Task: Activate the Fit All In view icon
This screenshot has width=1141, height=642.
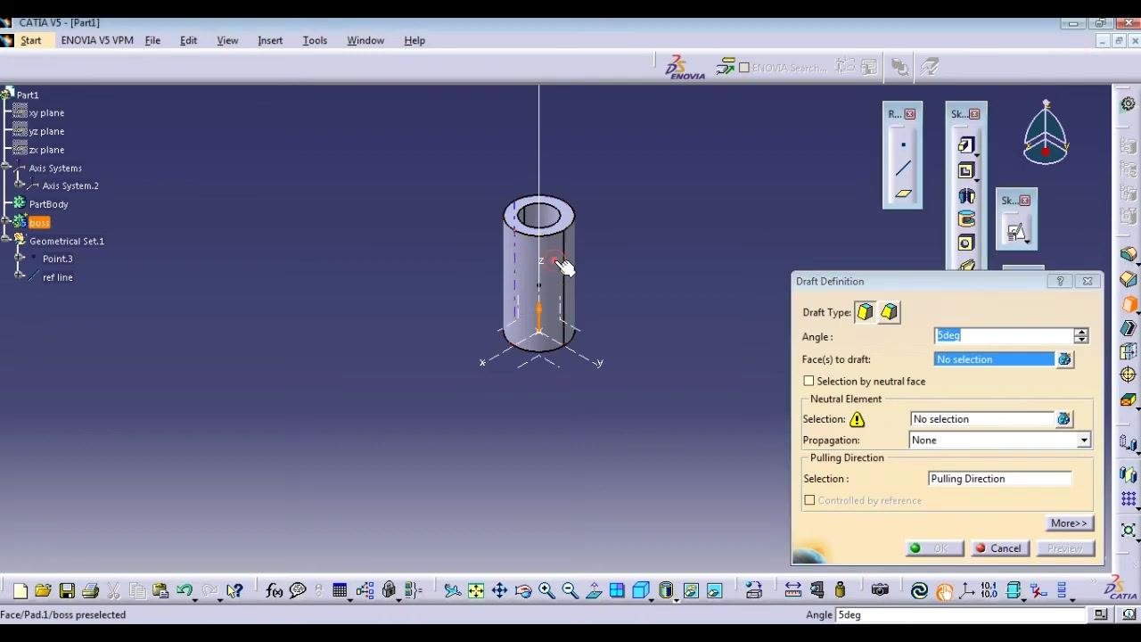Action: click(476, 590)
